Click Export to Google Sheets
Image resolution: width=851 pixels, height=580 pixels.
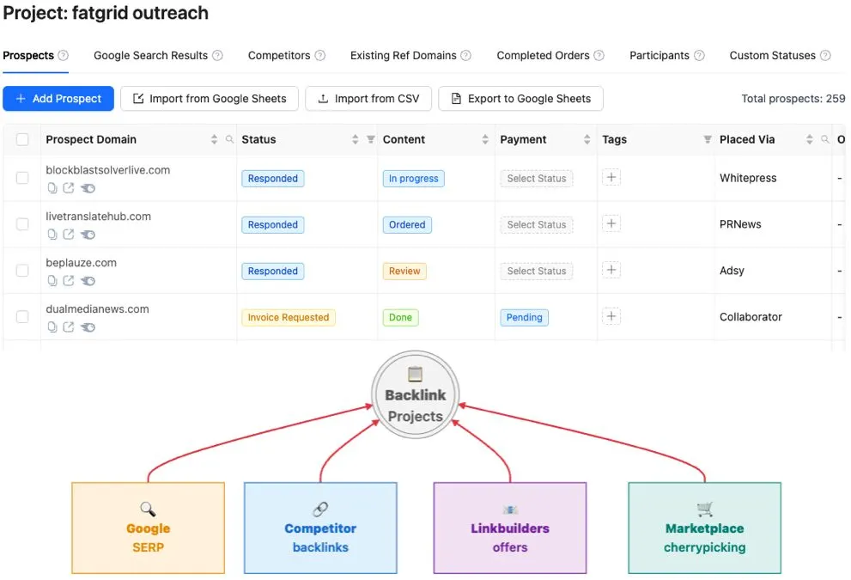(520, 99)
